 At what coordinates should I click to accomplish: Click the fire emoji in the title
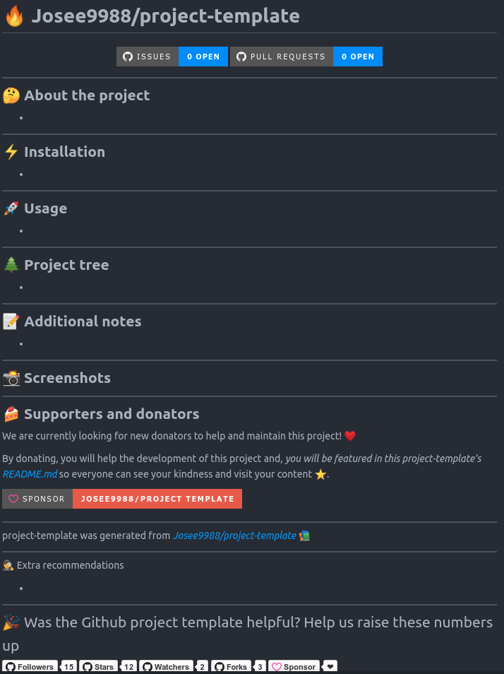coord(14,16)
